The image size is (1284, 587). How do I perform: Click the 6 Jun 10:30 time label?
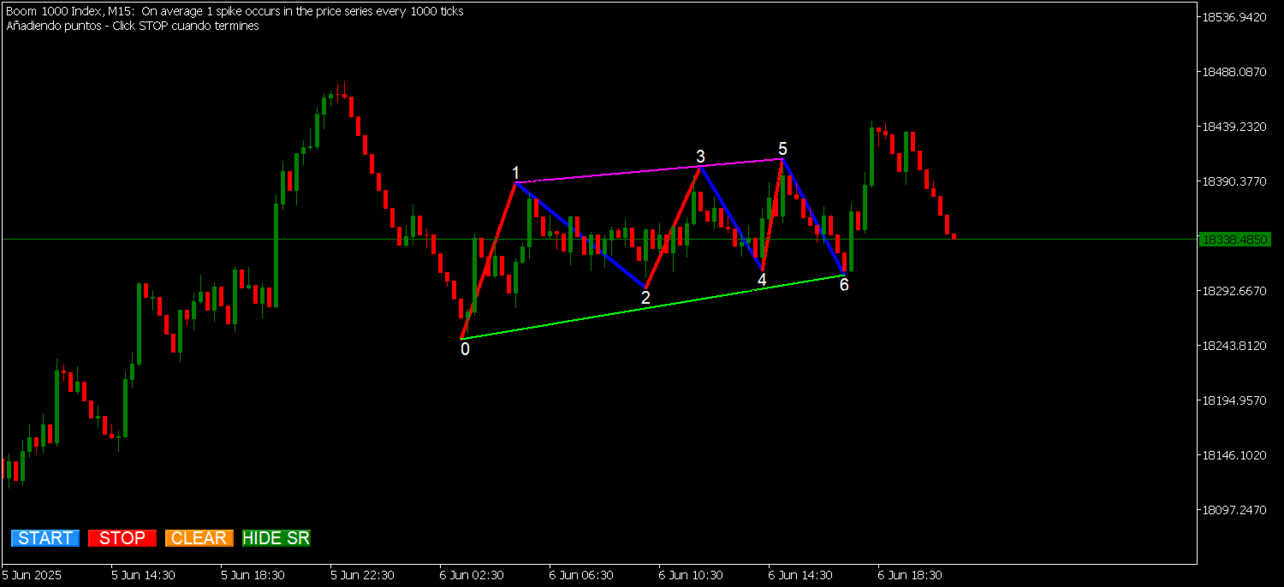point(691,575)
